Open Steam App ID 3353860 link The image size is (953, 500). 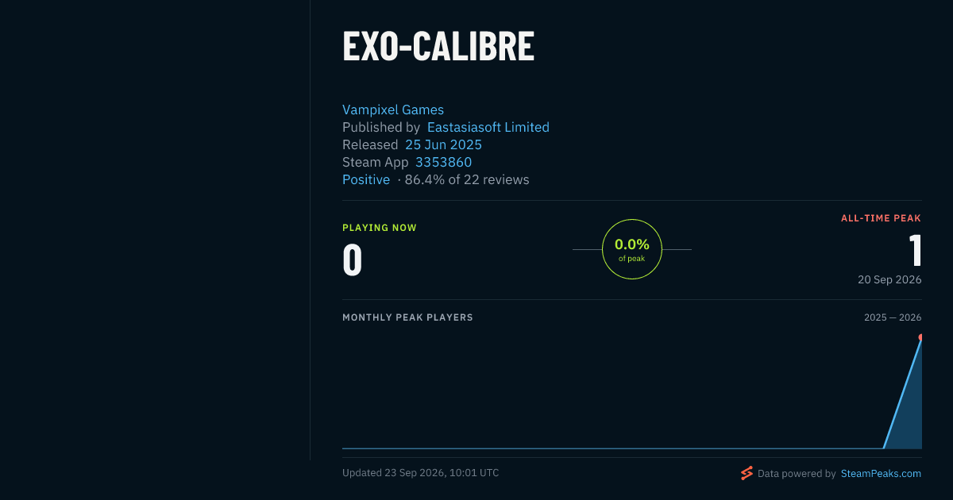pyautogui.click(x=443, y=162)
